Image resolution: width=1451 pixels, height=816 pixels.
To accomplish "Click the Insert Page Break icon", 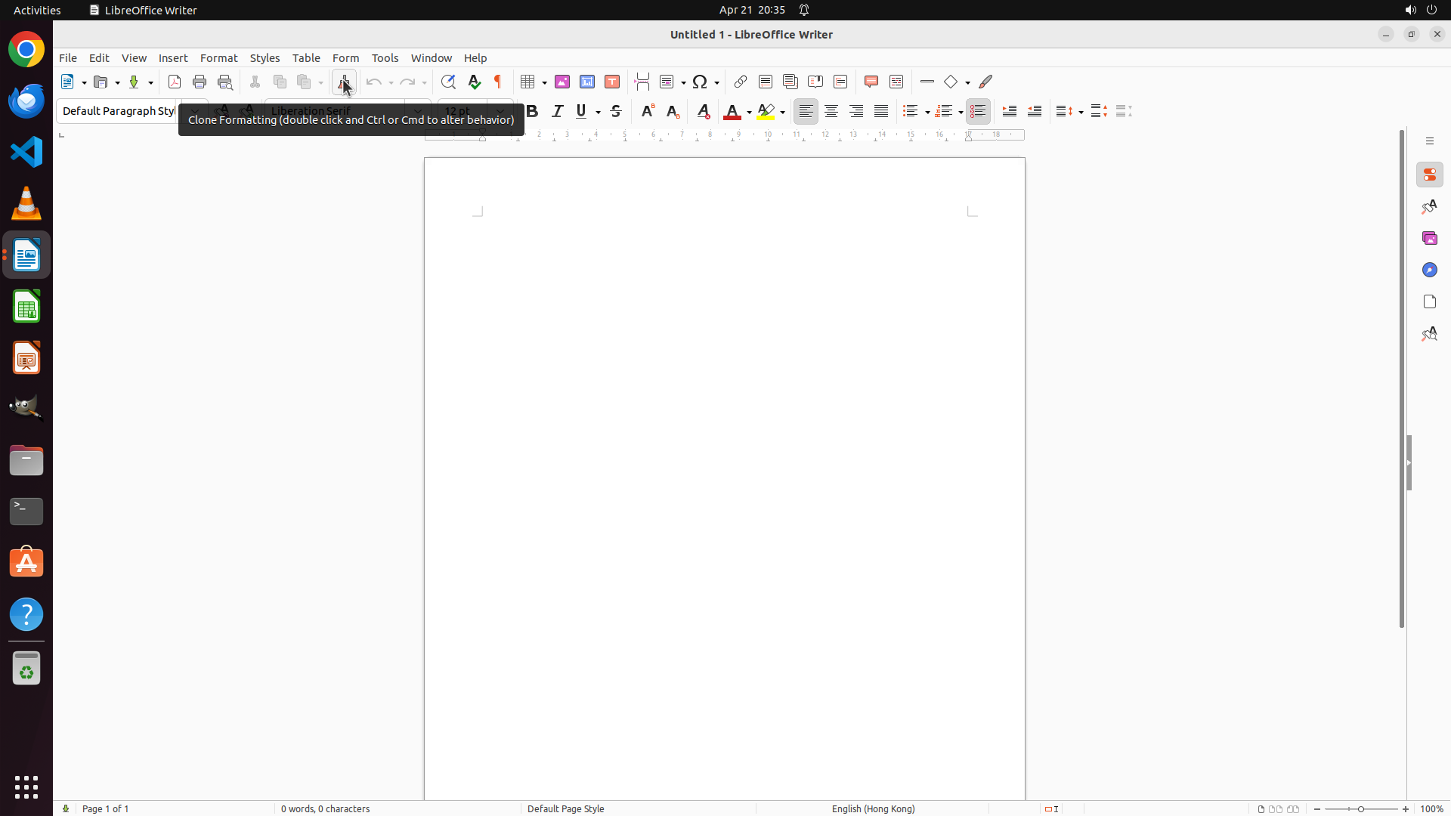I will tap(642, 82).
